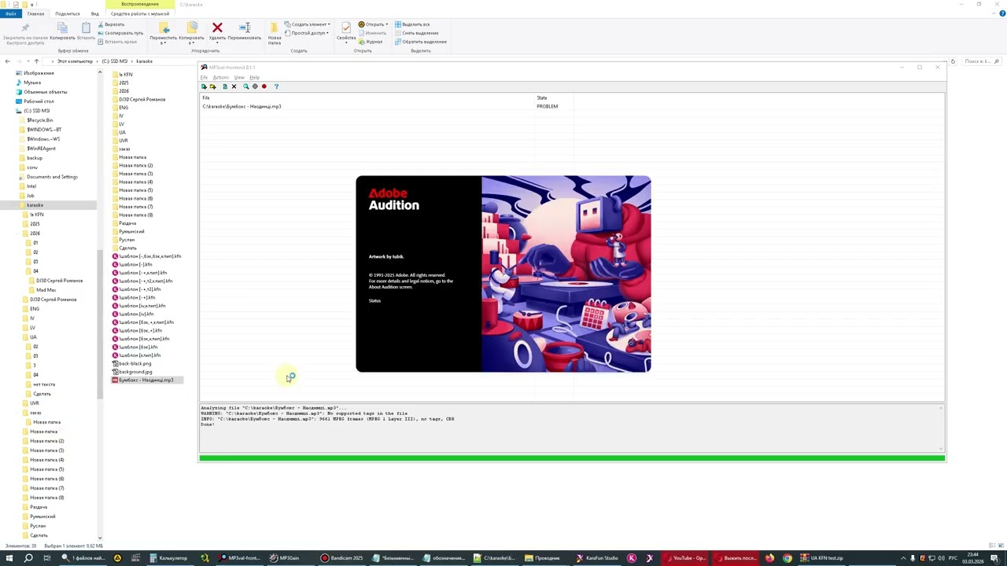The image size is (1007, 566).
Task: Click Copy (Копировать) icon in clipboard group
Action: [x=63, y=28]
